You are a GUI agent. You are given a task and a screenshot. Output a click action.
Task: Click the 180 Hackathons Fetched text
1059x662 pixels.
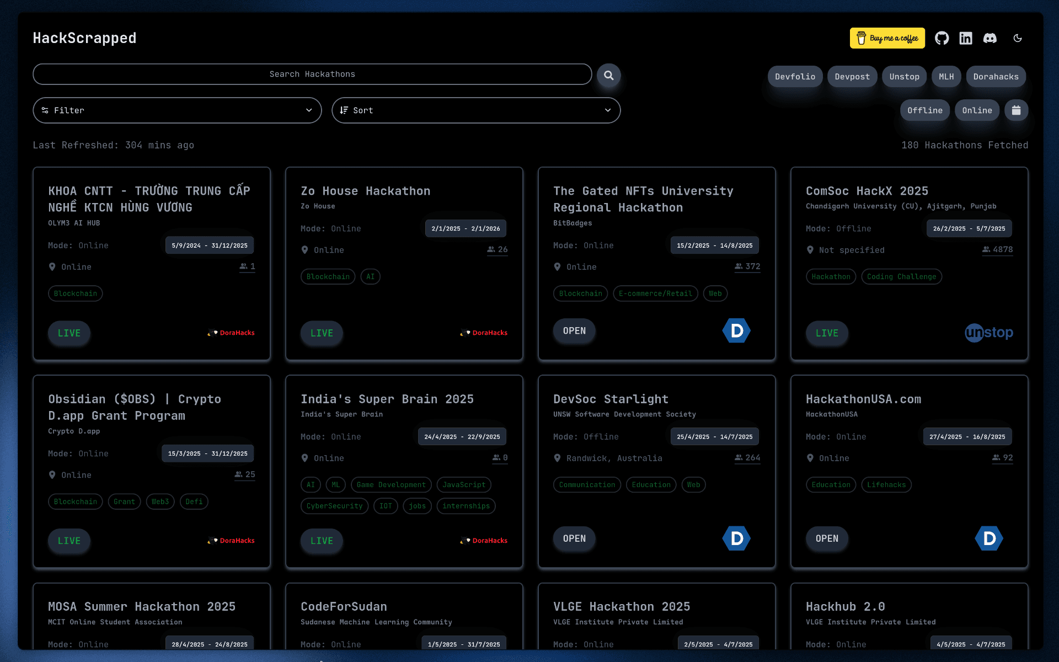click(965, 145)
